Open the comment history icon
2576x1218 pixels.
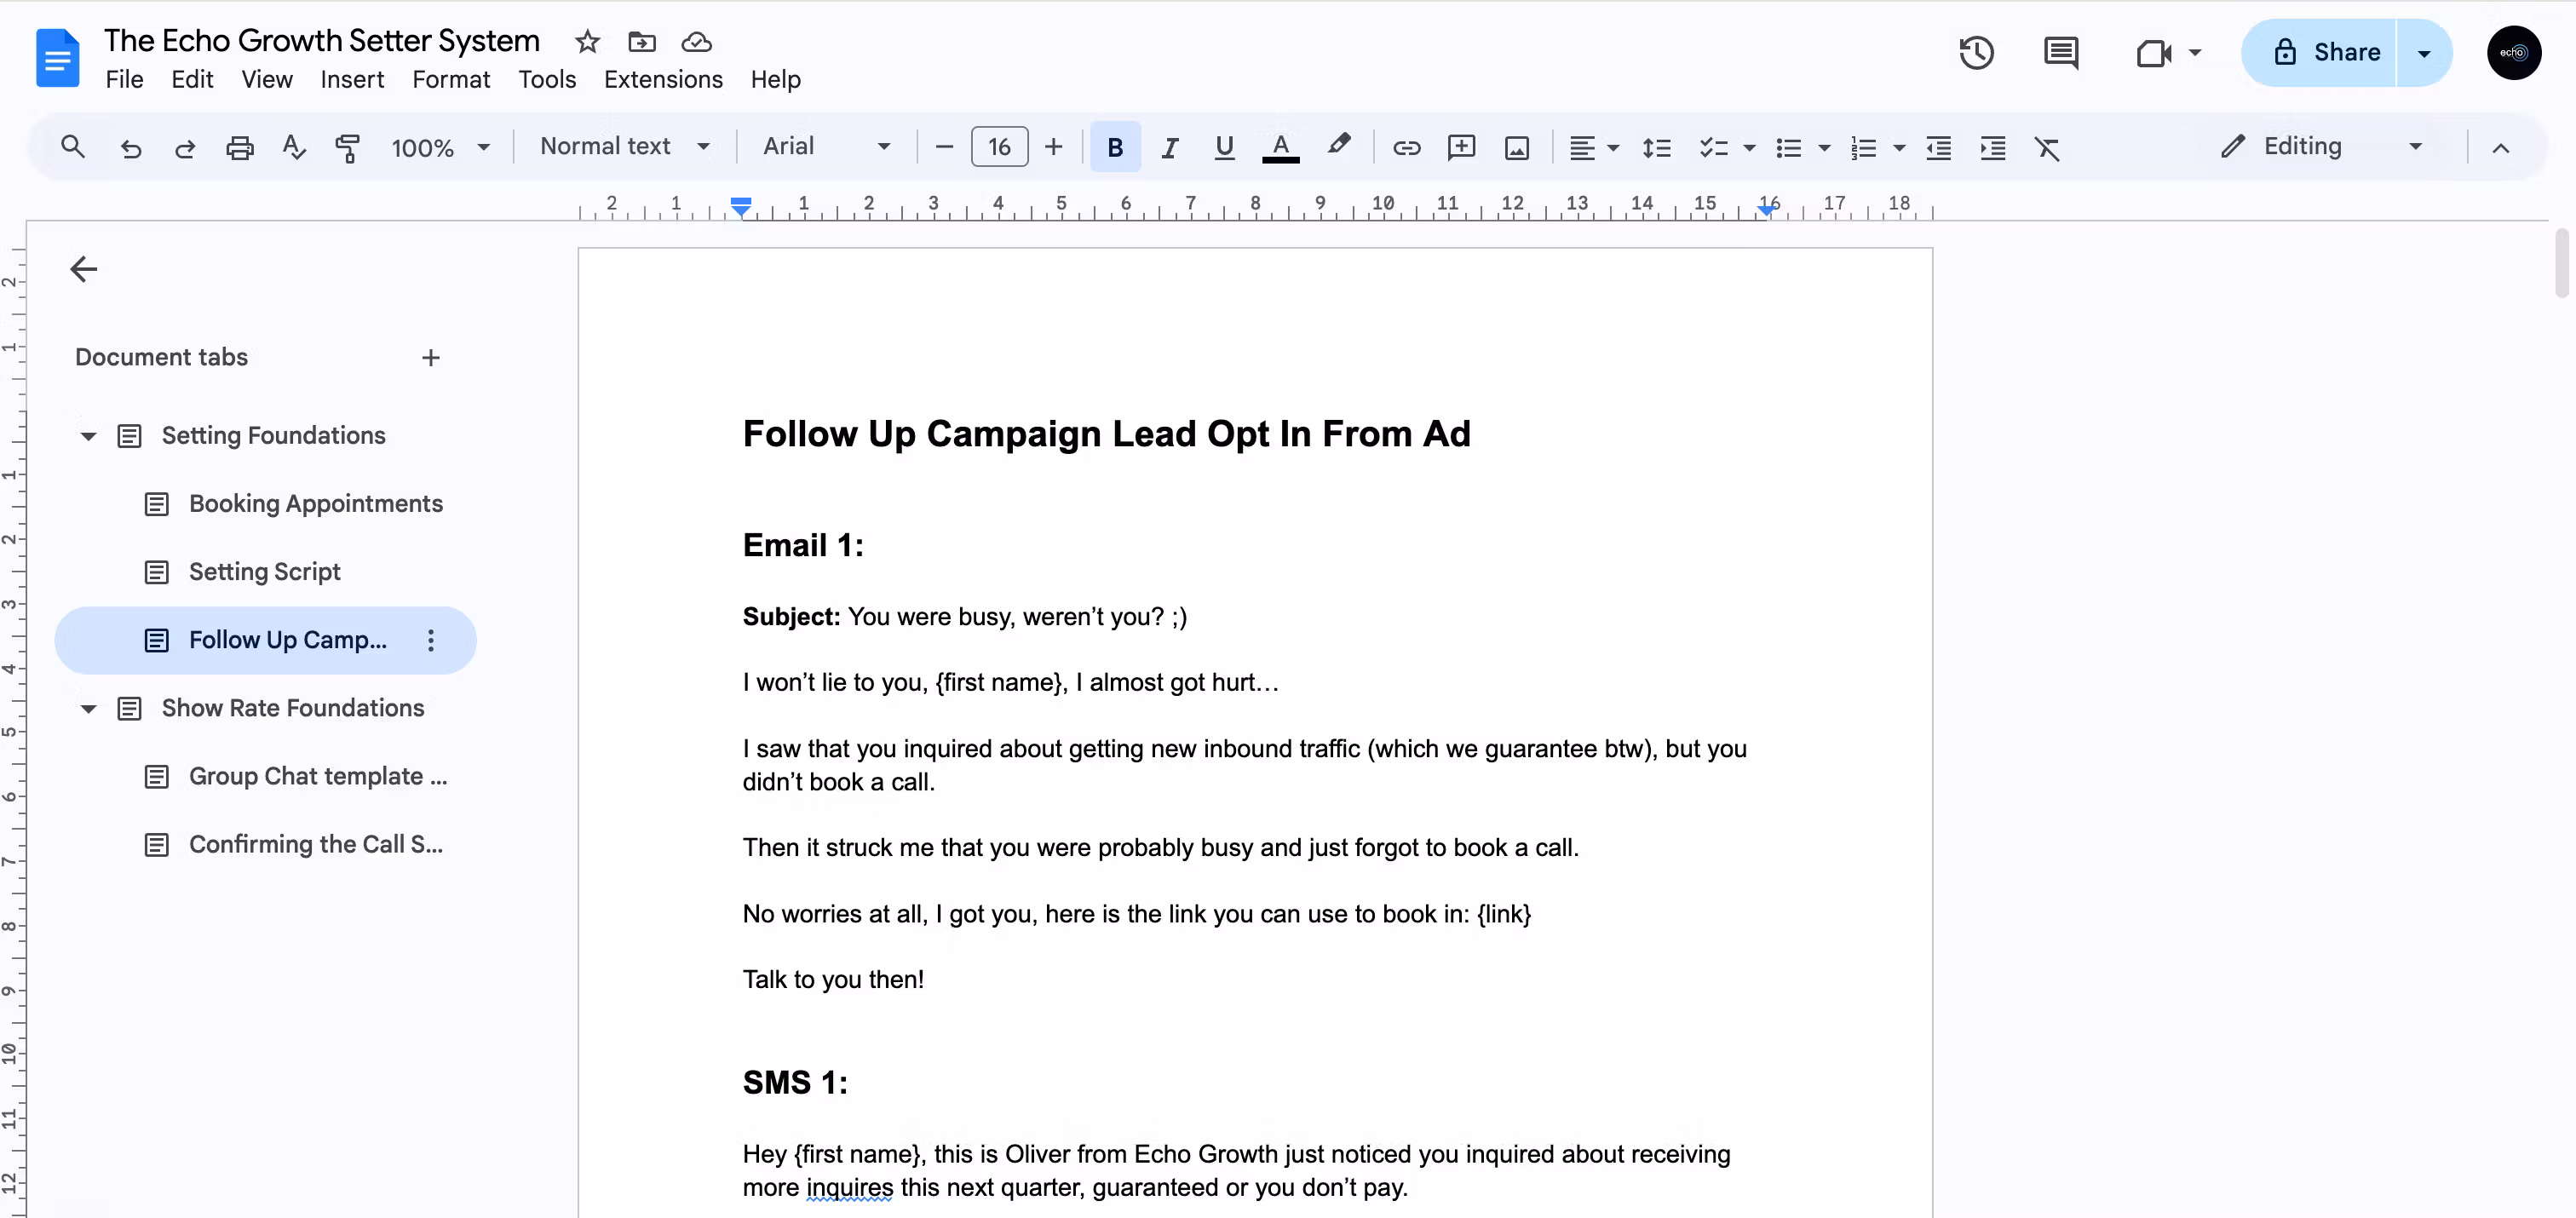(2061, 52)
